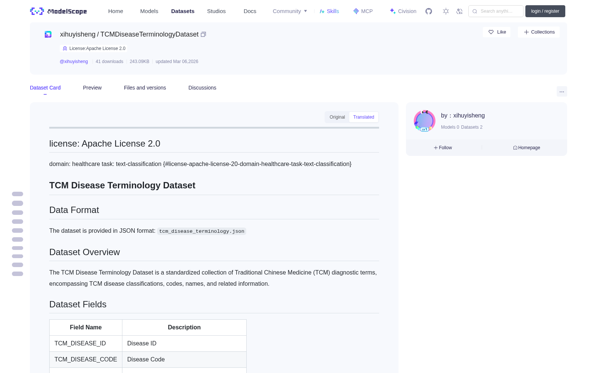This screenshot has width=597, height=373.
Task: Click the xihuyisheng owner name in title
Action: tap(78, 34)
